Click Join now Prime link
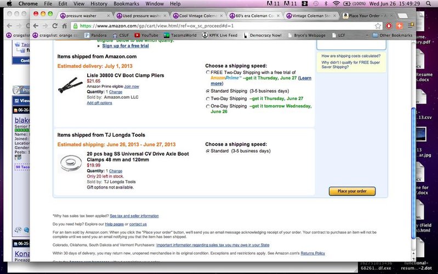The width and height of the screenshot is (438, 274). click(132, 87)
